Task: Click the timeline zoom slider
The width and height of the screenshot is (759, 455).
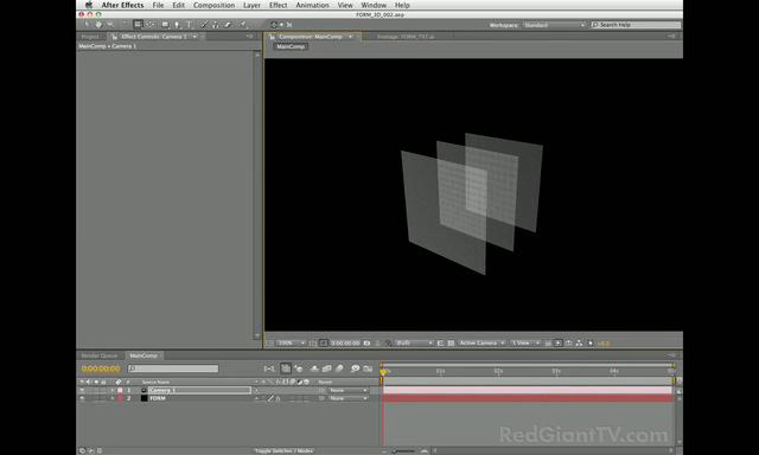Action: [x=404, y=451]
